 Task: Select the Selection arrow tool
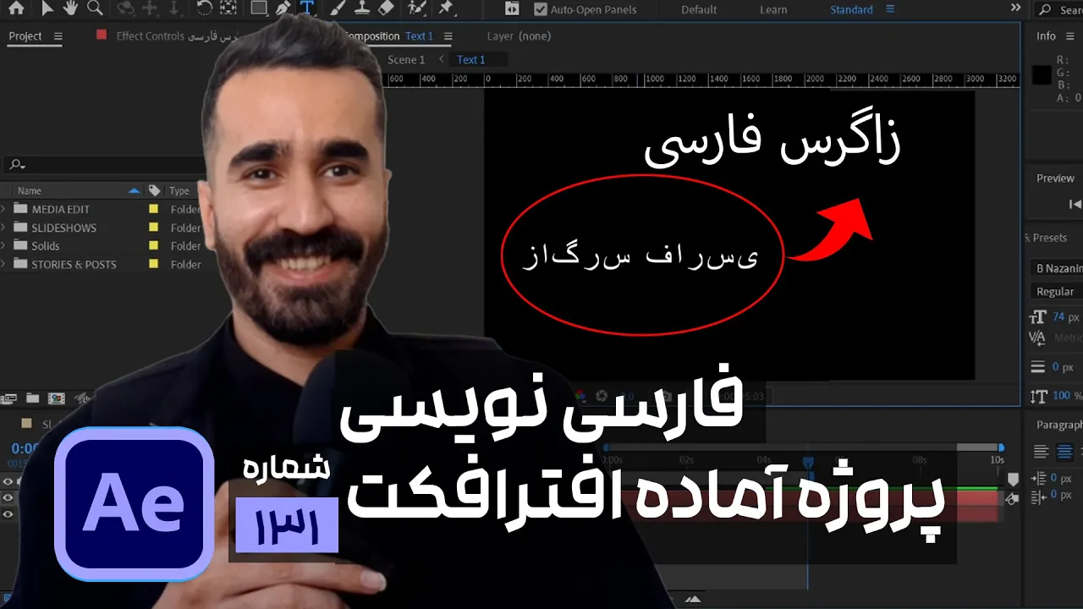tap(47, 9)
